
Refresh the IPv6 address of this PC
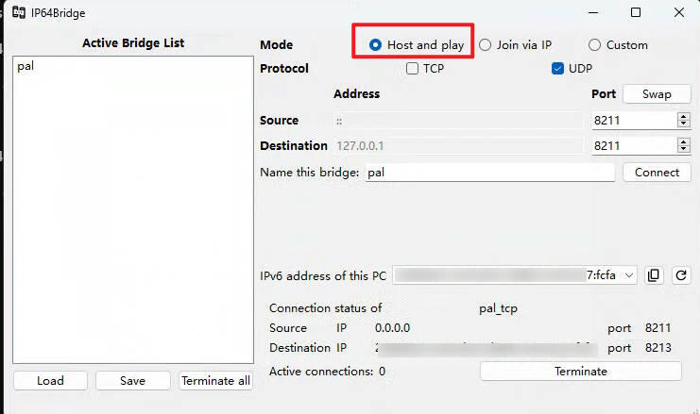tap(680, 275)
